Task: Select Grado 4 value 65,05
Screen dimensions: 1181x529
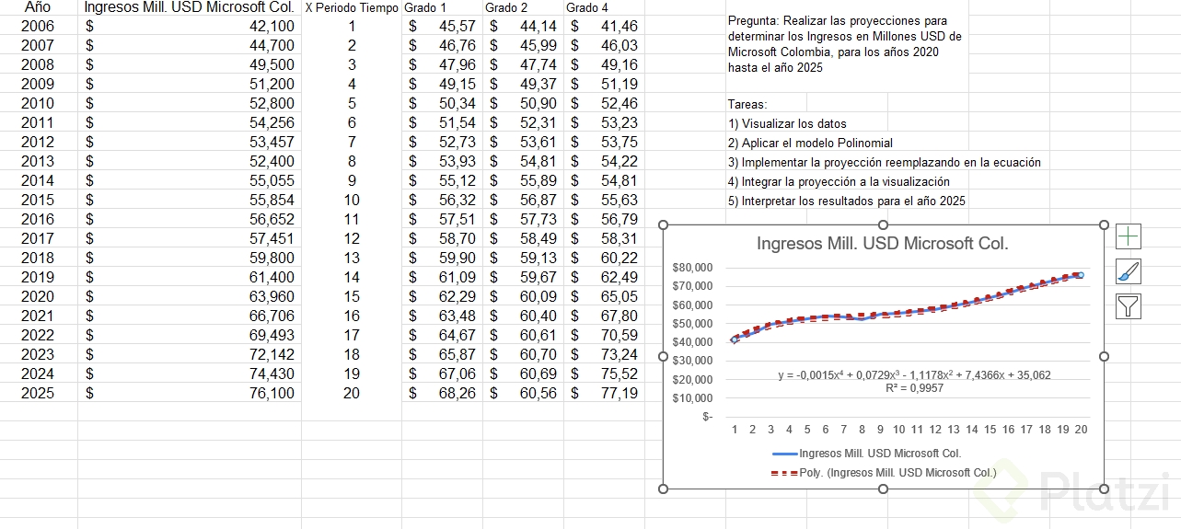Action: (x=604, y=296)
